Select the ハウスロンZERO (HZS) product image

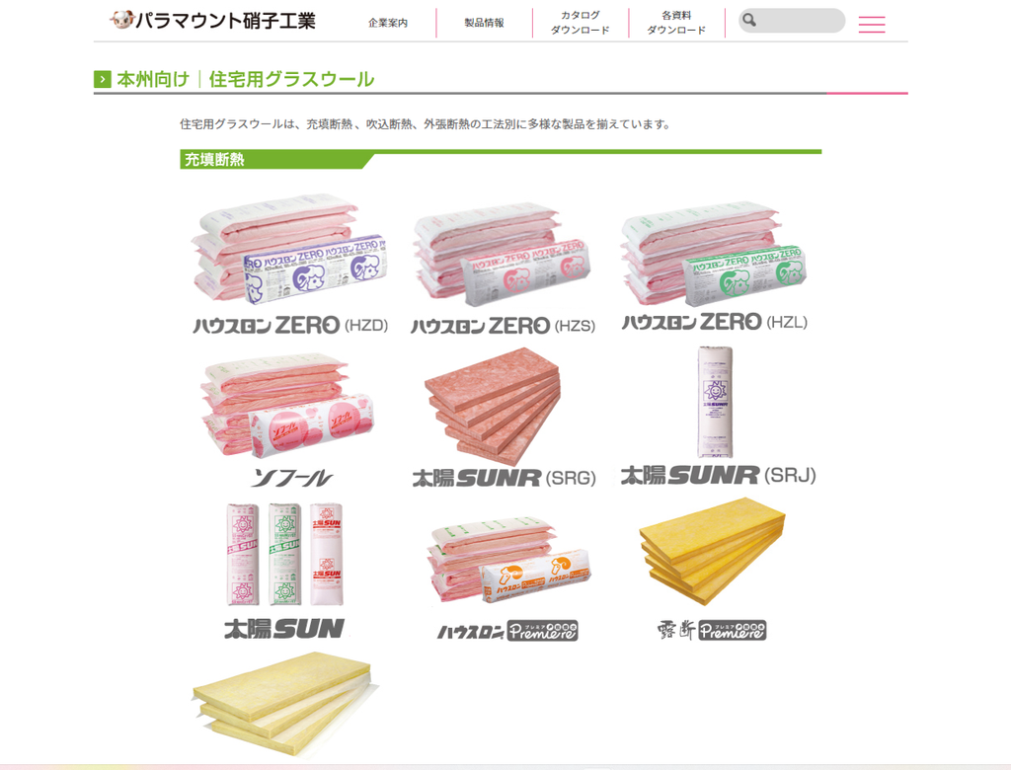click(502, 256)
